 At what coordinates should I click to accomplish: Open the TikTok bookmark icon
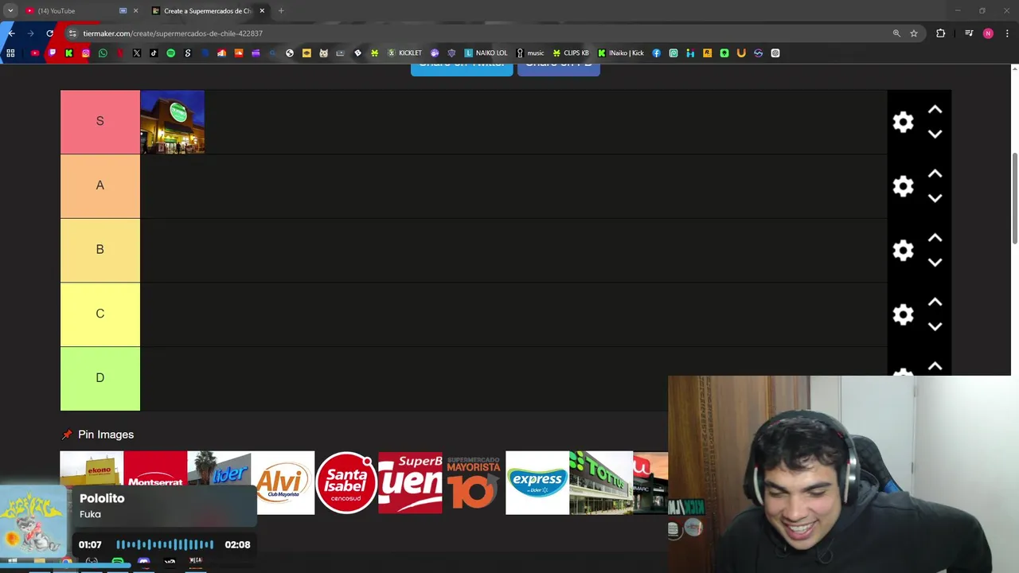click(154, 53)
